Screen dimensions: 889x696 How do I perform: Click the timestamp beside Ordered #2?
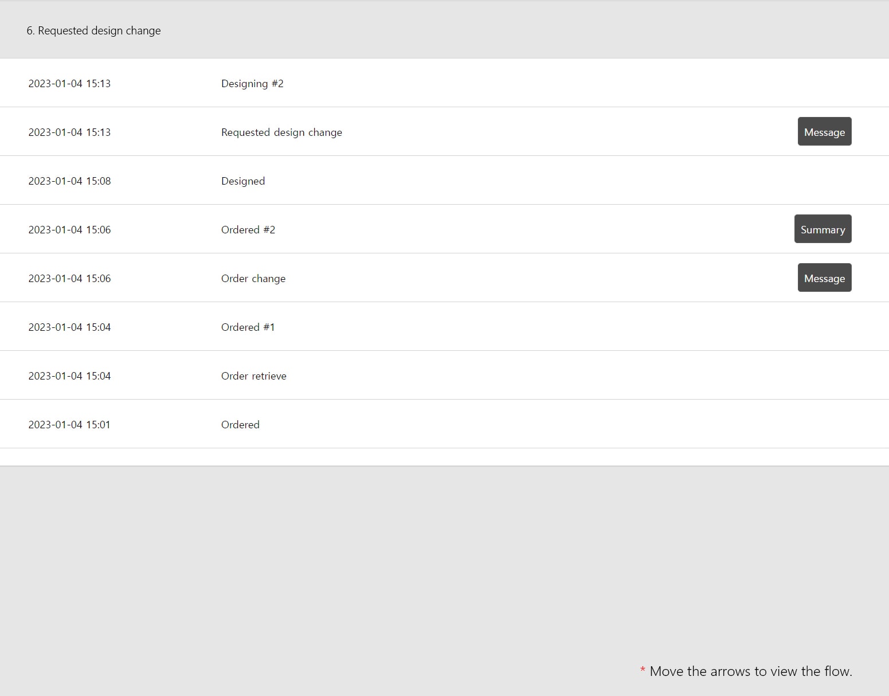pyautogui.click(x=69, y=230)
